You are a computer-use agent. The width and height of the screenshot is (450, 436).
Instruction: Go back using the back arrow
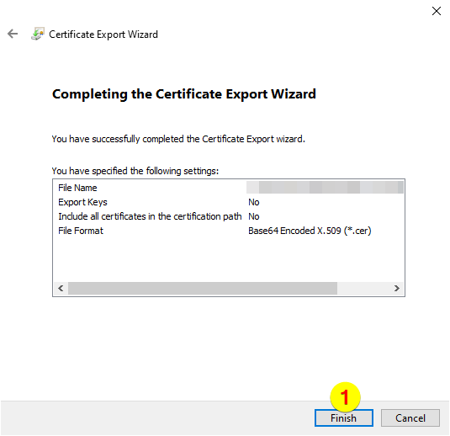tap(13, 34)
